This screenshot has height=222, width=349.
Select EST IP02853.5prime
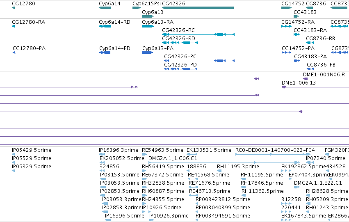(x=103, y=195)
